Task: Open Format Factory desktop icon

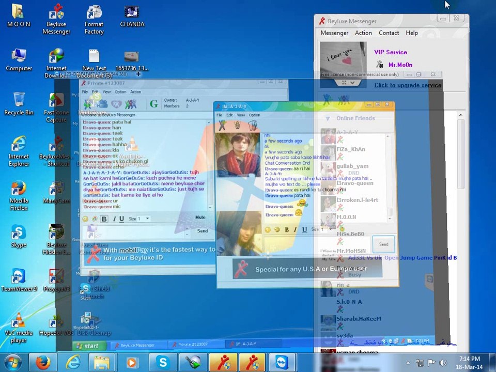Action: [94, 19]
